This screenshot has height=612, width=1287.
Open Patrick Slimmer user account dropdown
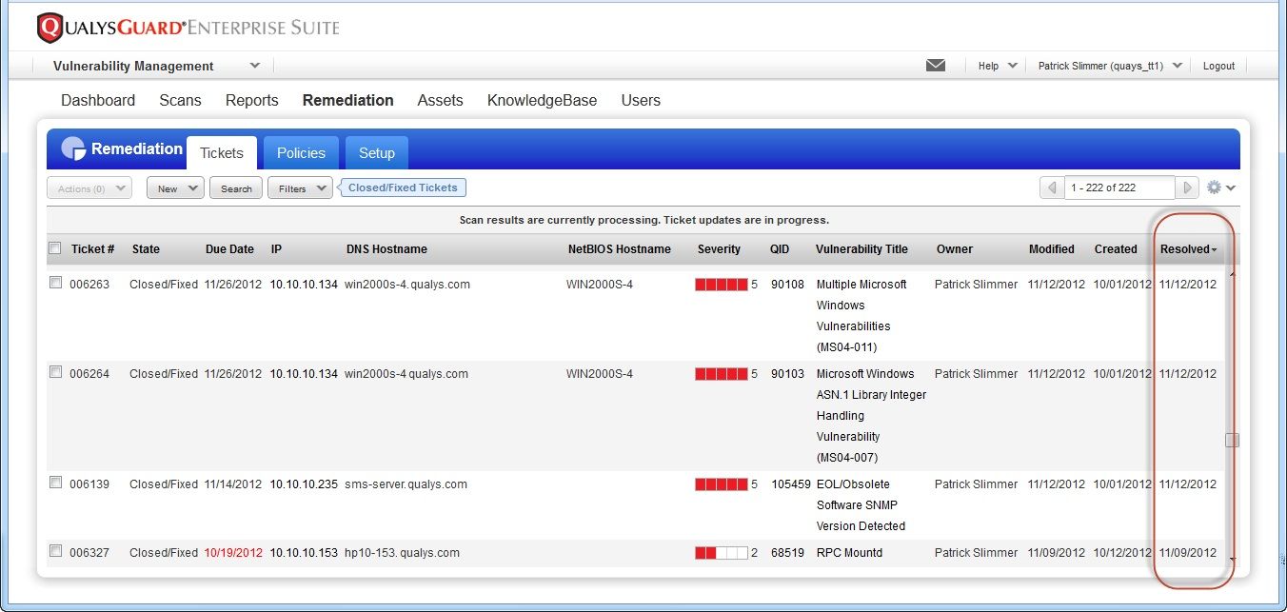(1110, 66)
